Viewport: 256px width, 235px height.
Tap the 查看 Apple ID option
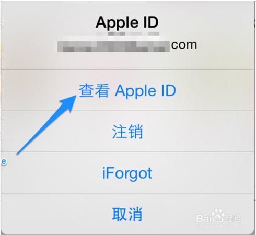[127, 90]
